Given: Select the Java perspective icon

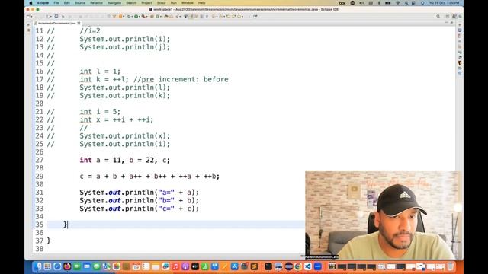Looking at the screenshot, I should [x=454, y=16].
